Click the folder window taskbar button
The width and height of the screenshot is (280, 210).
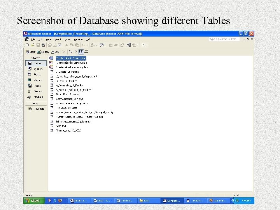coord(149,201)
